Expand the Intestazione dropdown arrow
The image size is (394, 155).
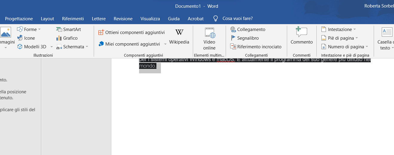tap(355, 29)
